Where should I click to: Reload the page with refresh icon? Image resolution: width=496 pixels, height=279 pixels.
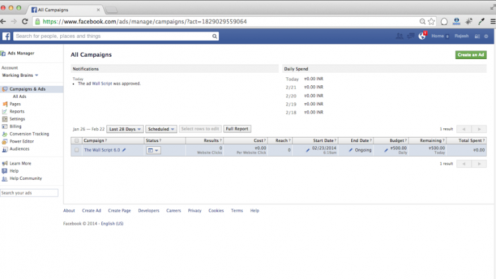point(25,22)
